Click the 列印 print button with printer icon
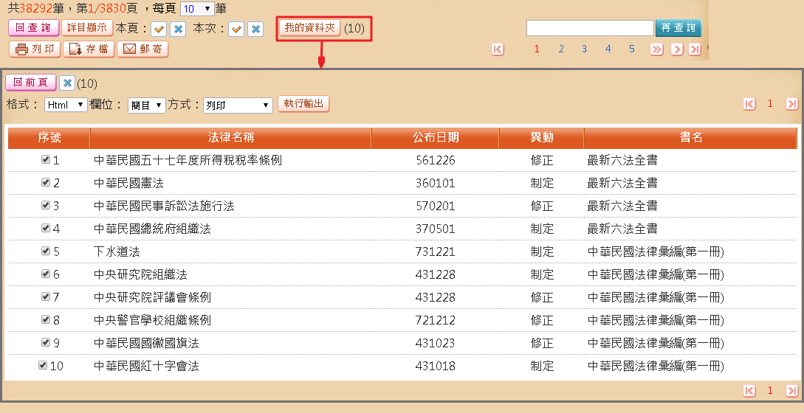The height and width of the screenshot is (413, 804). [x=35, y=49]
